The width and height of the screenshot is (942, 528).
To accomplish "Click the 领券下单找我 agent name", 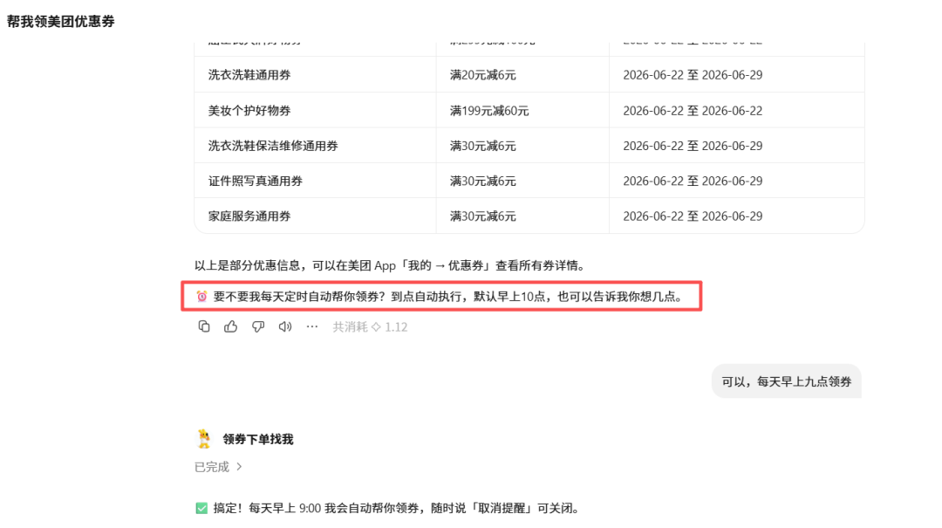I will coord(257,440).
